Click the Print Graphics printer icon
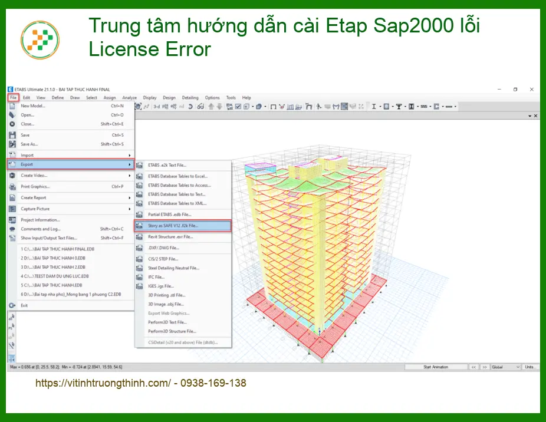Image resolution: width=546 pixels, height=422 pixels. click(x=12, y=187)
